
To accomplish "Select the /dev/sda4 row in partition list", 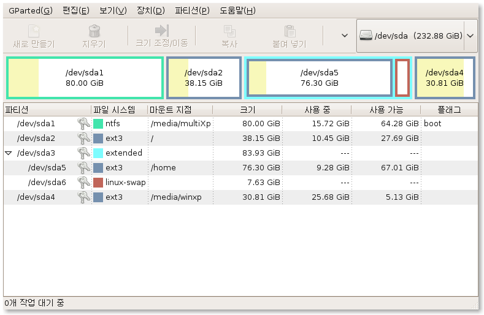I will [x=240, y=197].
